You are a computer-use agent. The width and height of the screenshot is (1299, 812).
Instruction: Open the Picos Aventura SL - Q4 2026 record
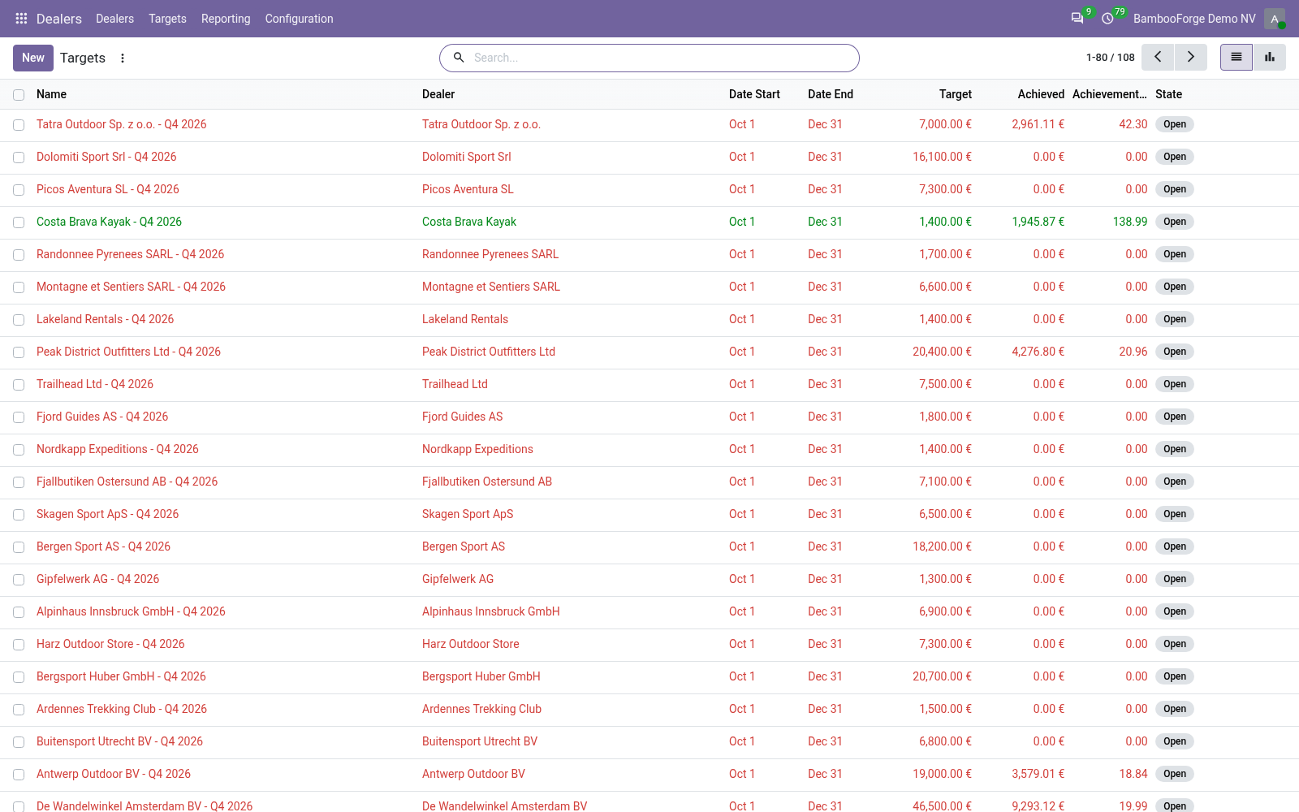point(108,189)
